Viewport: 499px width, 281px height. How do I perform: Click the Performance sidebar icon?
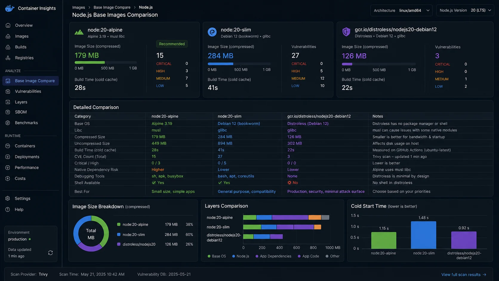8,168
